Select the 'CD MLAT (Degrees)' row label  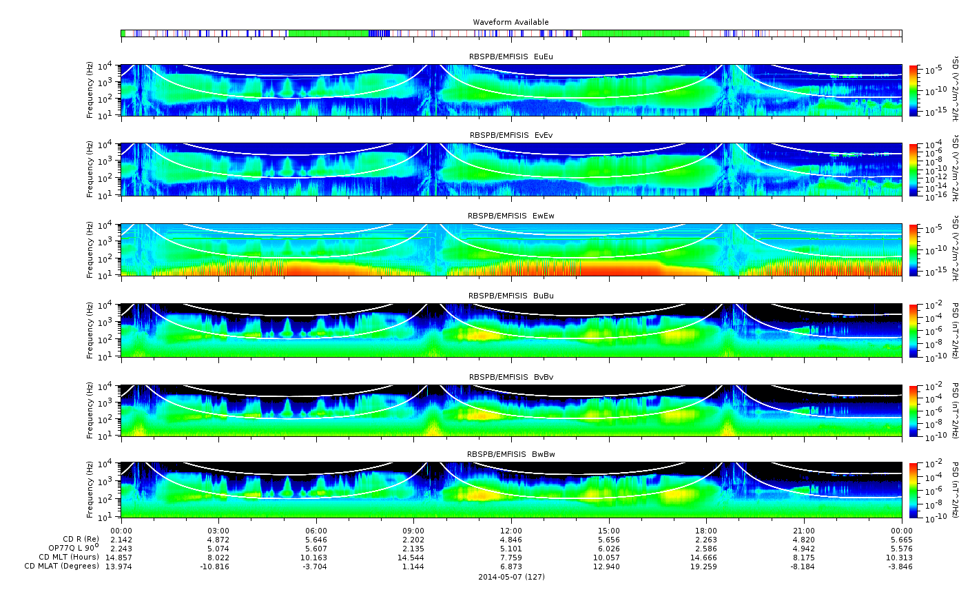click(x=62, y=566)
